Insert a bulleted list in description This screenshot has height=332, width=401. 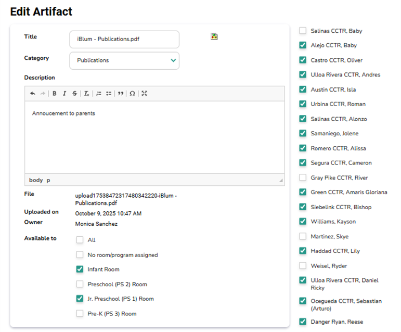[109, 94]
